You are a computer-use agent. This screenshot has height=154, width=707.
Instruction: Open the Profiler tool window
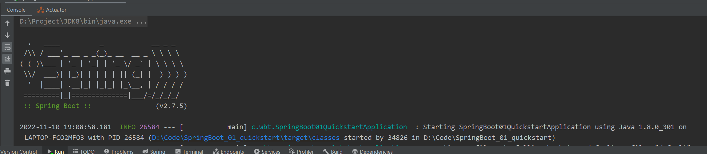point(301,152)
